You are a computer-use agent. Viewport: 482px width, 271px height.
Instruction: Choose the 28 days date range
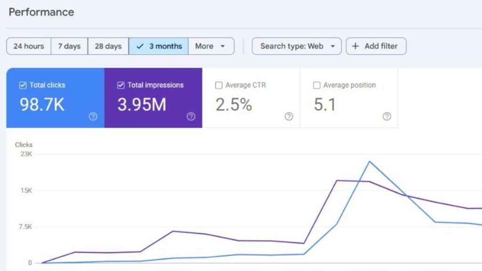(x=108, y=46)
